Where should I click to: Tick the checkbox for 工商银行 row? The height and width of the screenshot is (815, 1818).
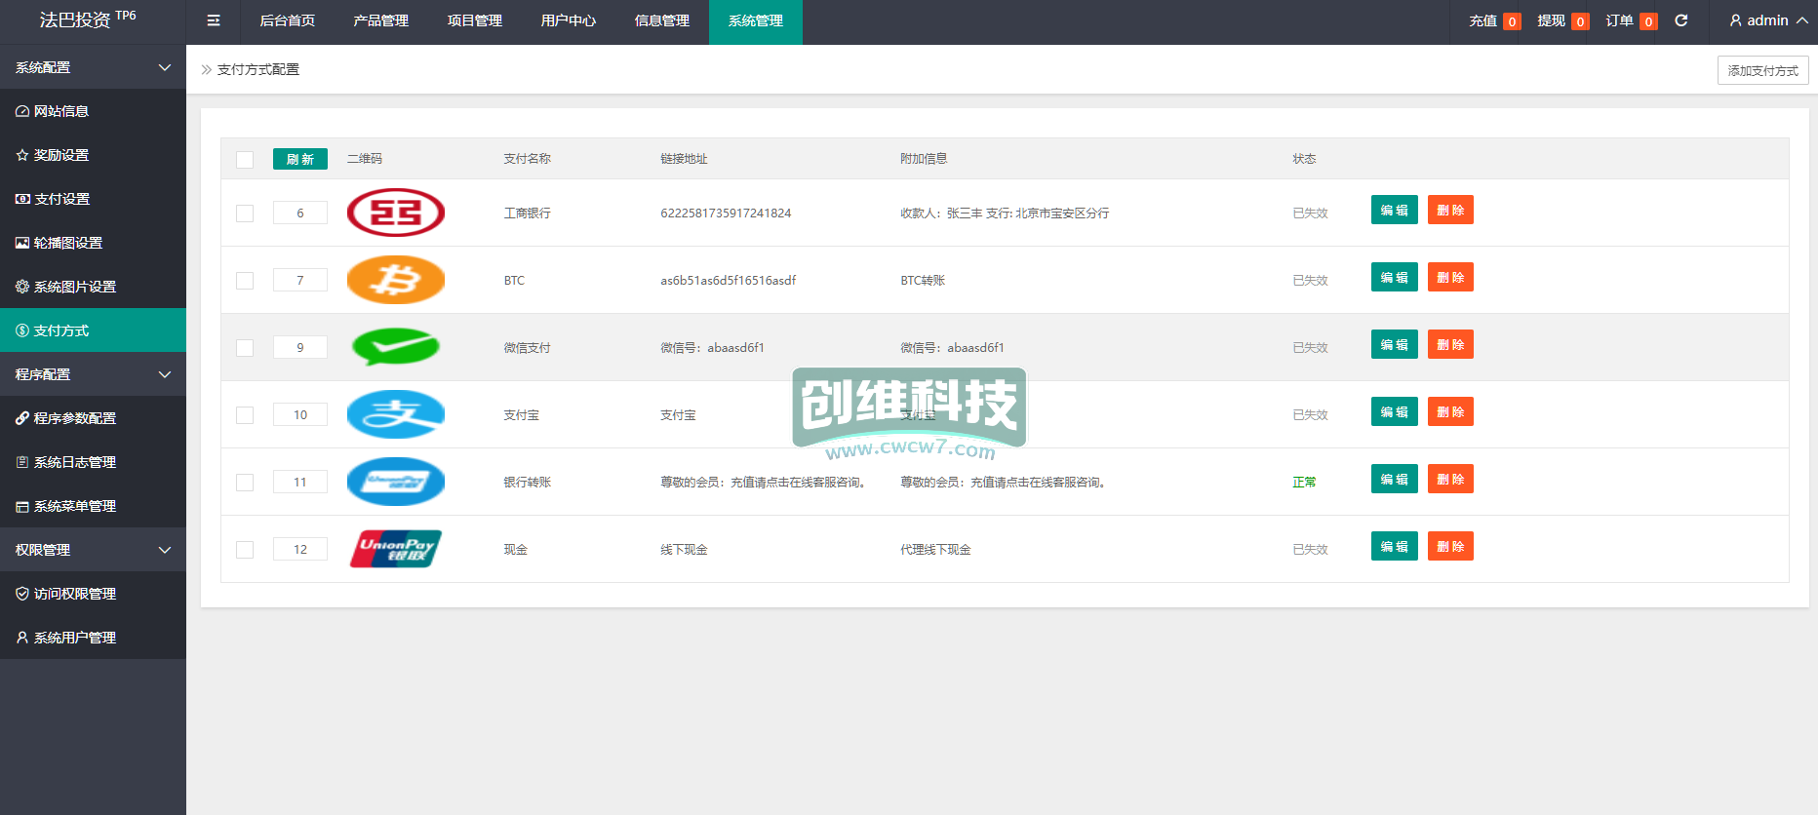pos(245,213)
